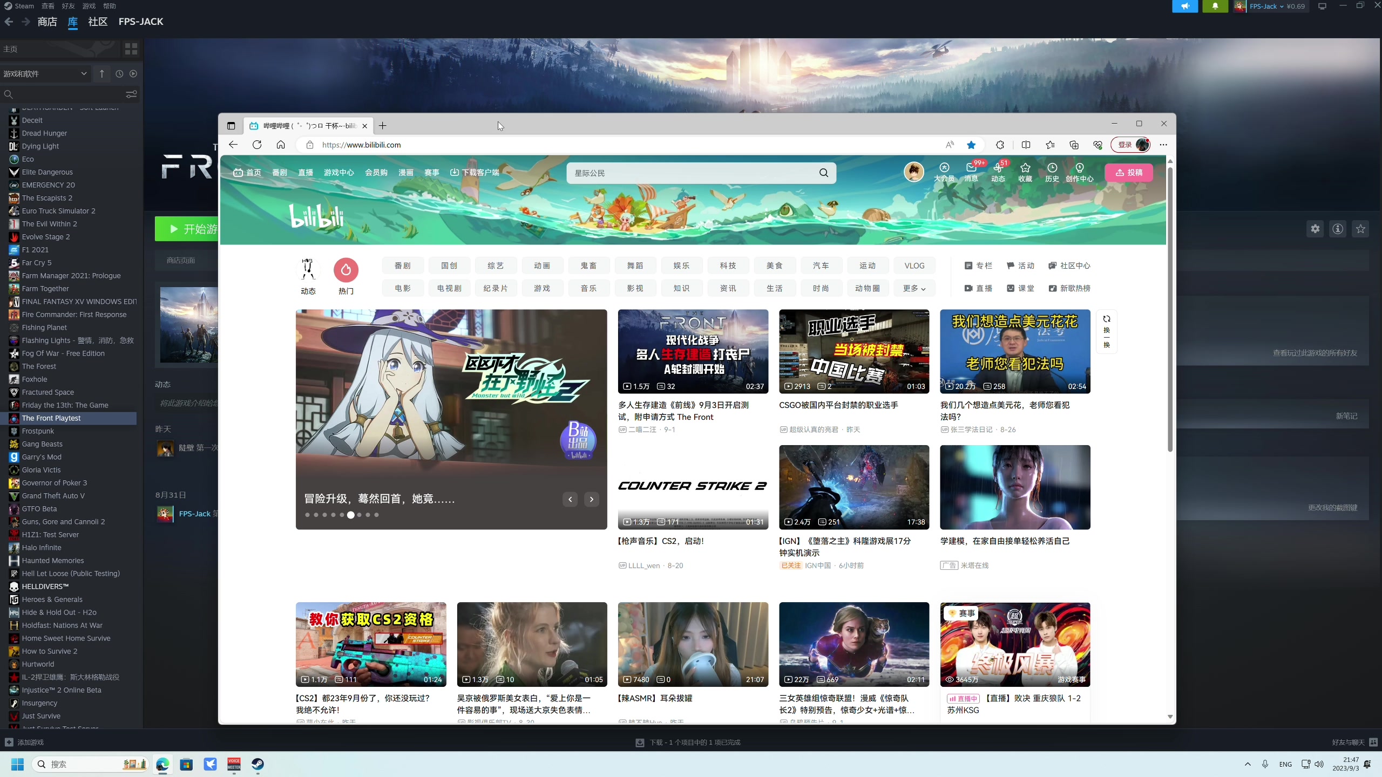Toggle Steam recent sort clock icon
Image resolution: width=1382 pixels, height=777 pixels.
click(x=119, y=74)
